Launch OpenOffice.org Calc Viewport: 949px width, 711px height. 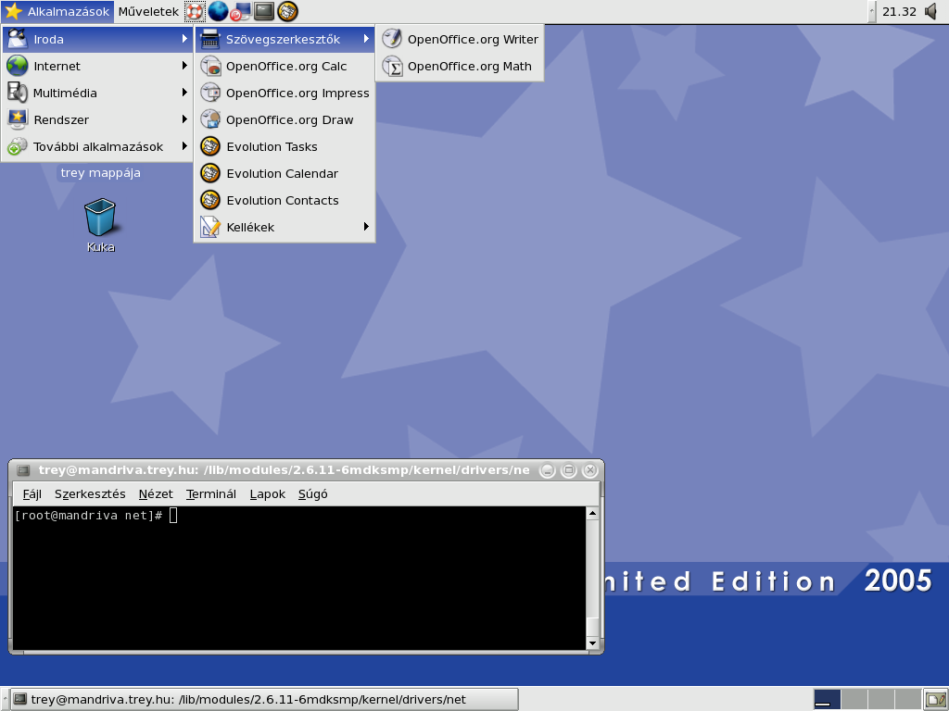point(285,66)
